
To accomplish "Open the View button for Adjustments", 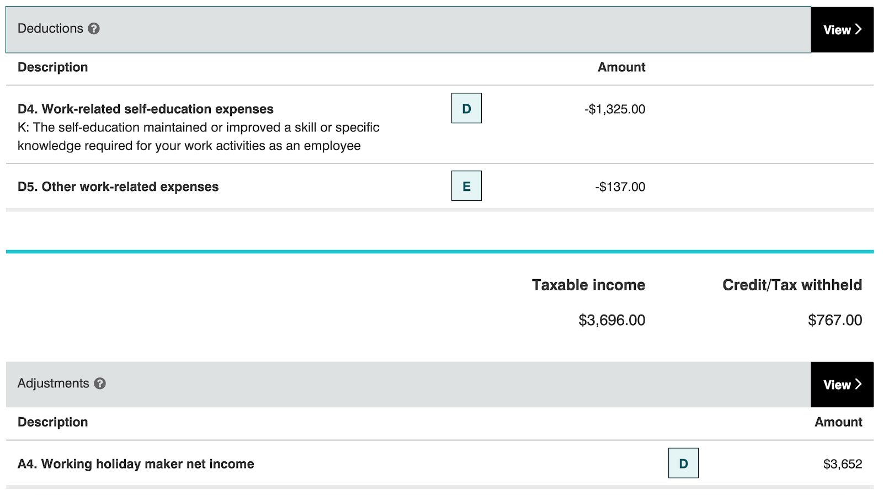I will tap(842, 385).
